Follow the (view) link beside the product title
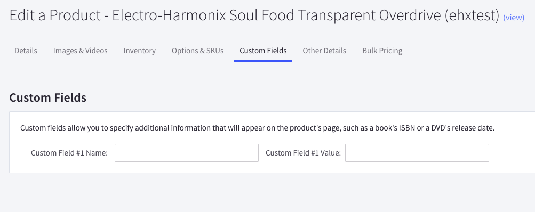This screenshot has width=535, height=212. [x=514, y=18]
